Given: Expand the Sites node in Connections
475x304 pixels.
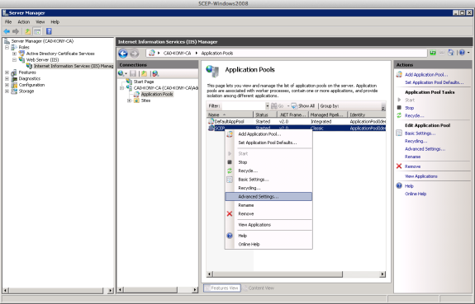Looking at the screenshot, I should tap(129, 101).
